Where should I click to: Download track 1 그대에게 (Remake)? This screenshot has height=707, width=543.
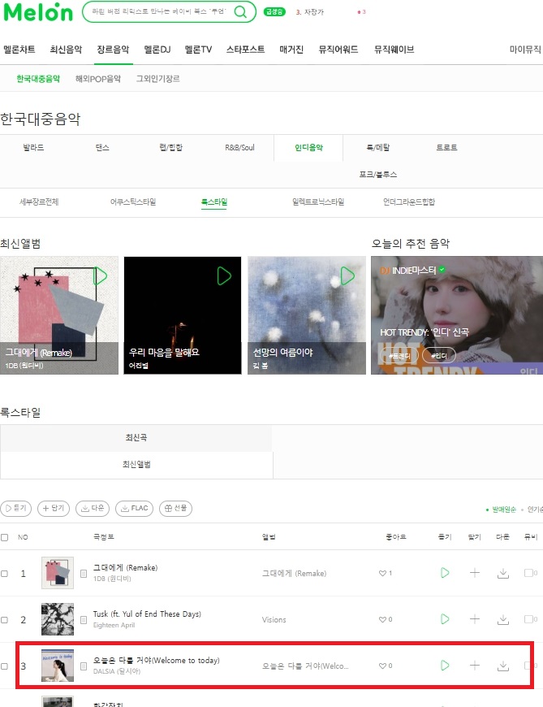click(503, 573)
